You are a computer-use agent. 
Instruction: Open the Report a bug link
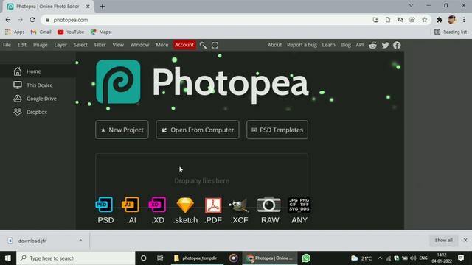click(302, 45)
